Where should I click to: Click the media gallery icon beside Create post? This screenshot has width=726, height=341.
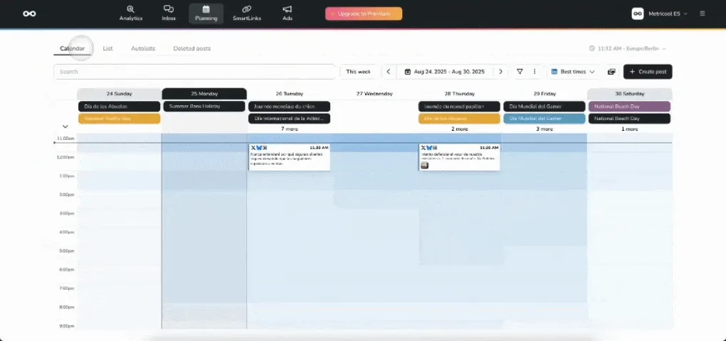[x=611, y=72]
